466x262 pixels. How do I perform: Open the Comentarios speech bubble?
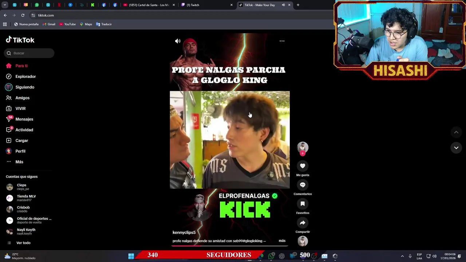[303, 185]
